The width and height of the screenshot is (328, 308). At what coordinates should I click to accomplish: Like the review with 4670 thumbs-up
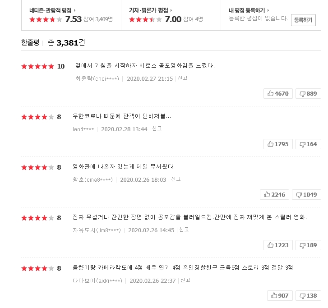click(x=278, y=94)
